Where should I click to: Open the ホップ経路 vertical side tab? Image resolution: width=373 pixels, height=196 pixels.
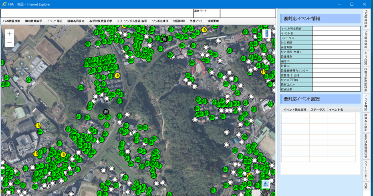coord(366,58)
